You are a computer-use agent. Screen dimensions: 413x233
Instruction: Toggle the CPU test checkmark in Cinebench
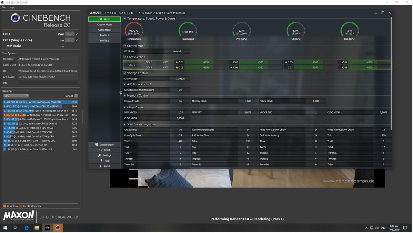tap(77, 34)
